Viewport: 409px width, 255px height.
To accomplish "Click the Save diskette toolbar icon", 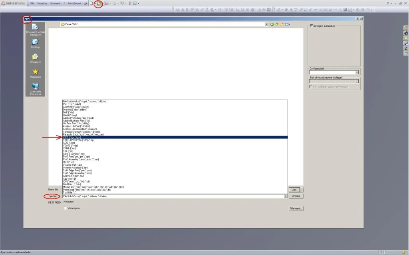I will pos(107,3).
